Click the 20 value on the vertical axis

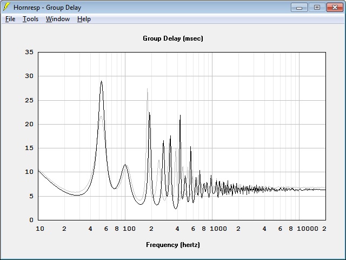[29, 124]
